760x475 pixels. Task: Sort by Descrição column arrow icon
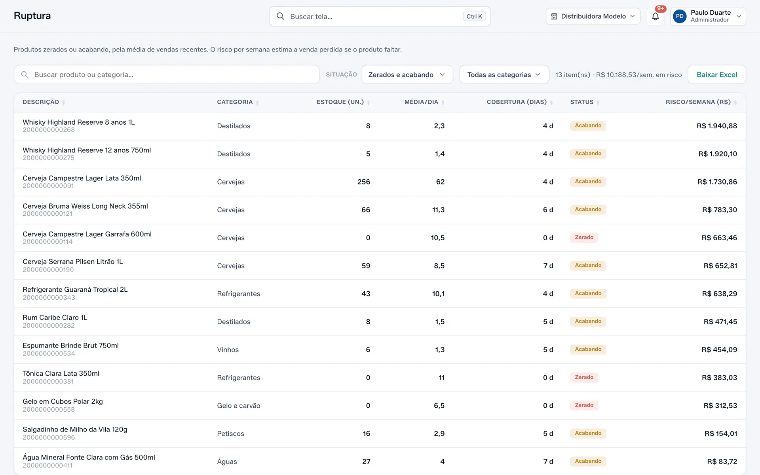tap(63, 103)
